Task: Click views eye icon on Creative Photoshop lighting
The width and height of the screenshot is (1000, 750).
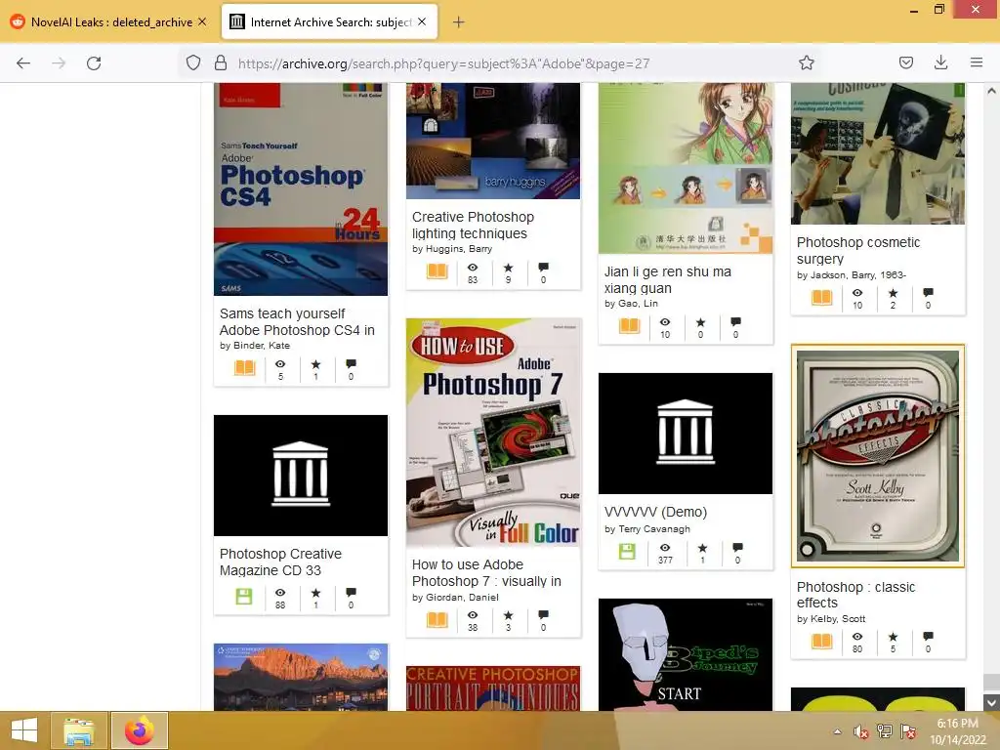Action: (x=473, y=268)
